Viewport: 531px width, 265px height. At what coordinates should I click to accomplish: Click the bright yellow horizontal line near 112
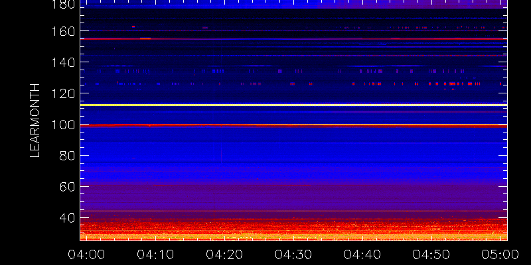click(293, 105)
